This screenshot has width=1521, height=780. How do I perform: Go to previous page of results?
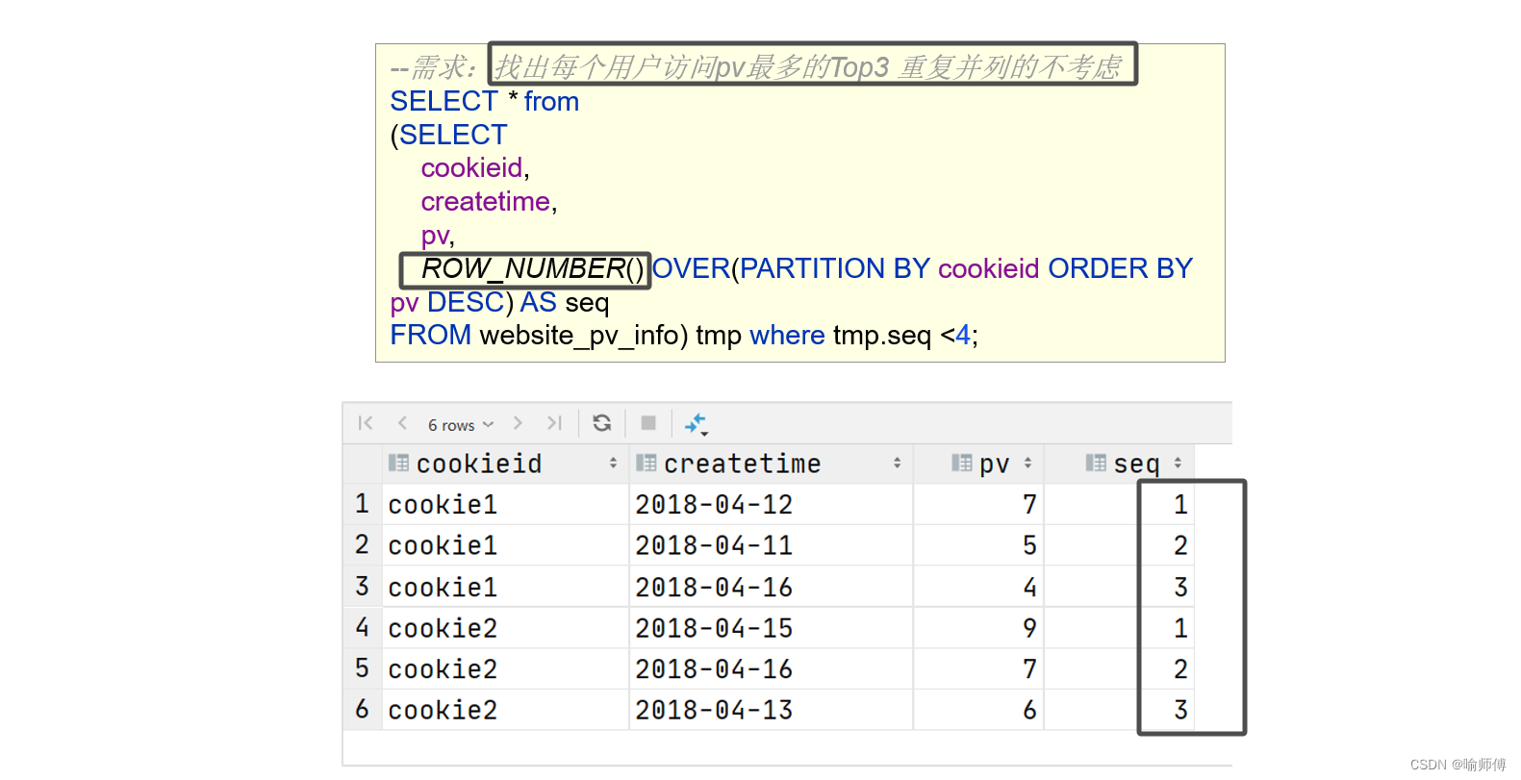(402, 423)
